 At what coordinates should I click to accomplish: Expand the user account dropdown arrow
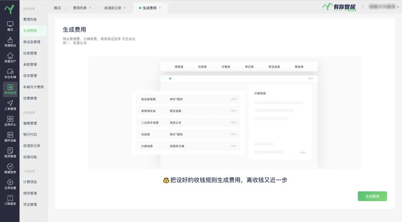[398, 7]
